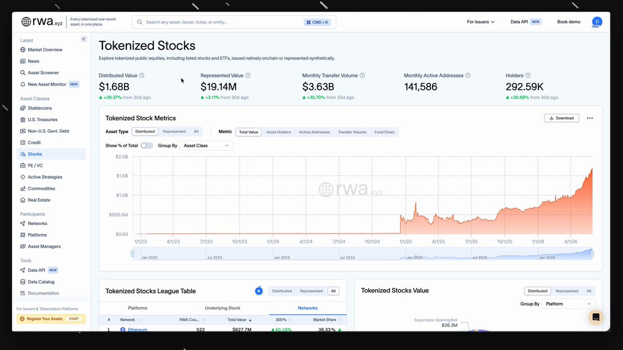The height and width of the screenshot is (350, 623).
Task: Click the rwa.xyz globe logo
Action: 26,22
